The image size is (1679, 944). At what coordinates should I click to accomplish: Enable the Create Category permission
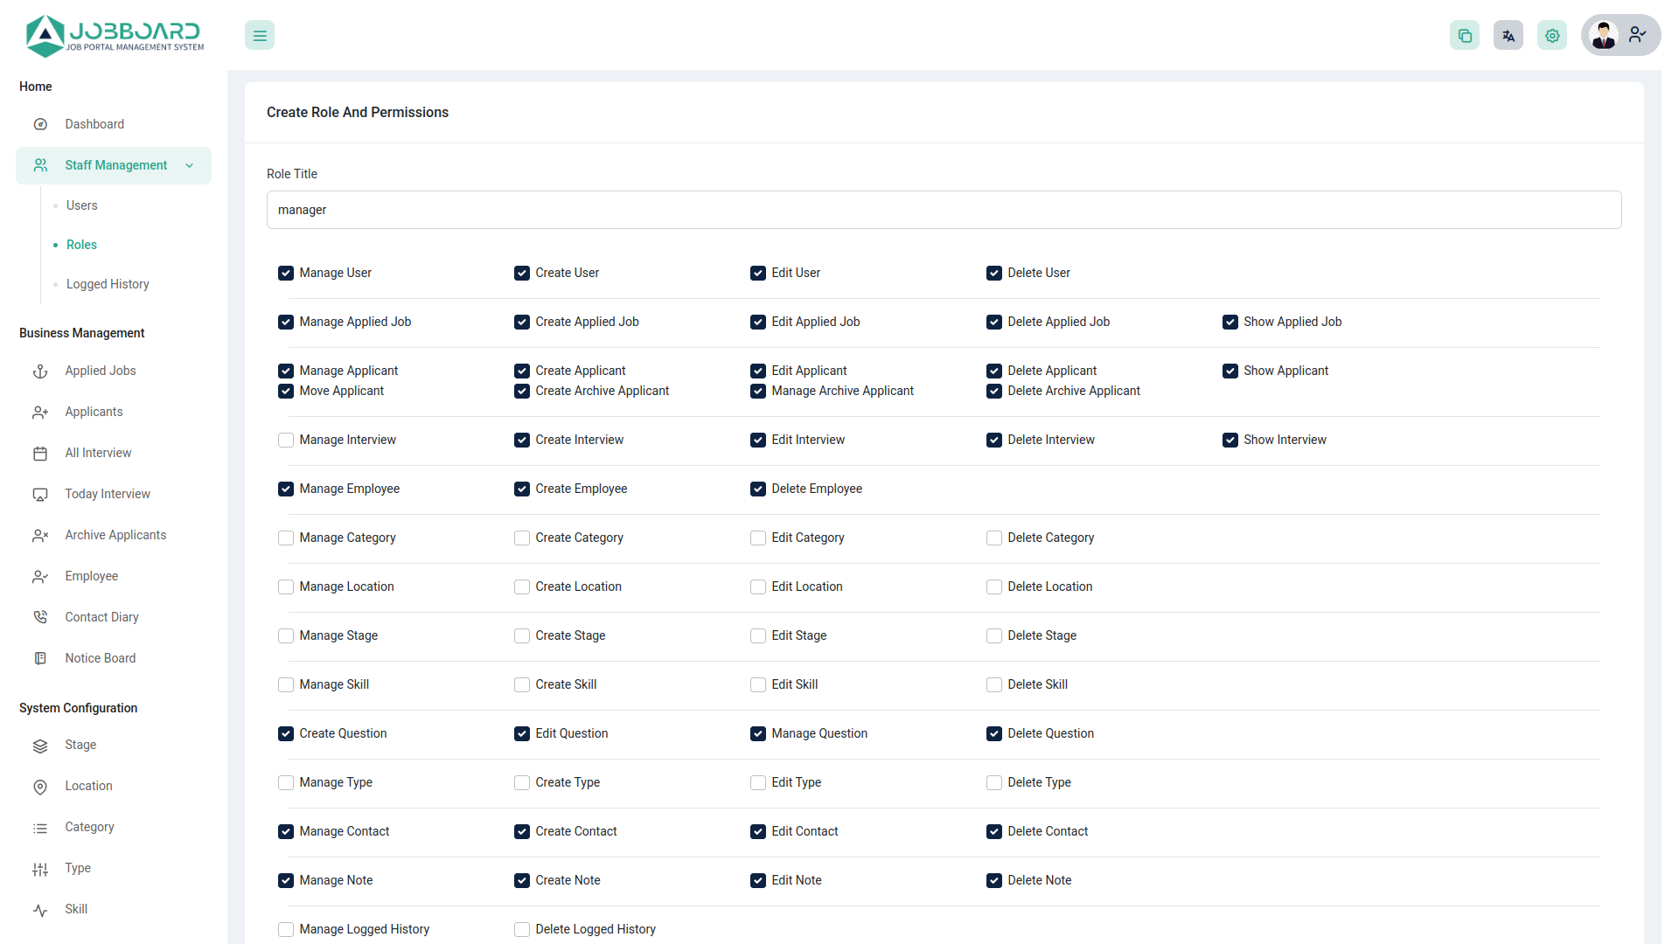click(x=521, y=538)
